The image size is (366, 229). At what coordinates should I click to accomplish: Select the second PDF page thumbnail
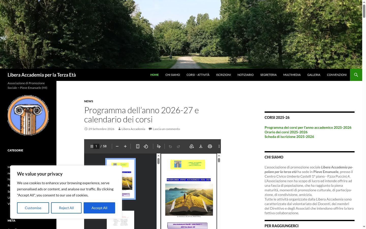click(120, 220)
